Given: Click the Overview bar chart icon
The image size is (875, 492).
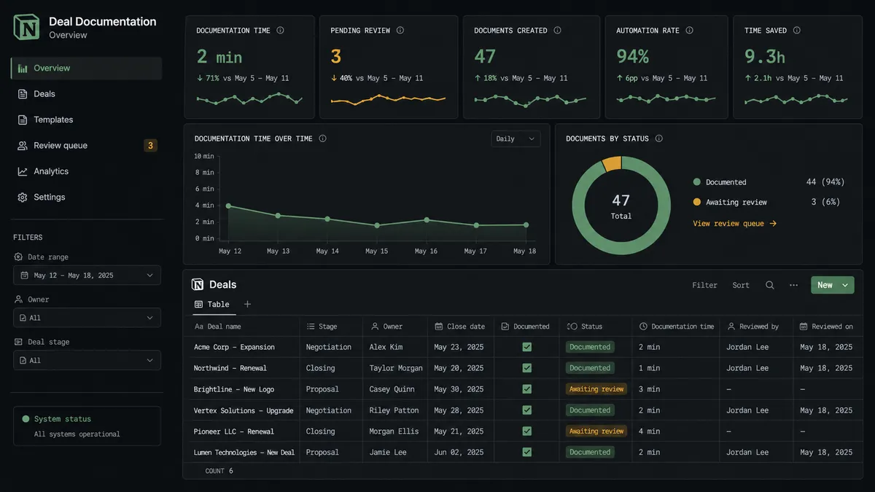Looking at the screenshot, I should tap(23, 69).
